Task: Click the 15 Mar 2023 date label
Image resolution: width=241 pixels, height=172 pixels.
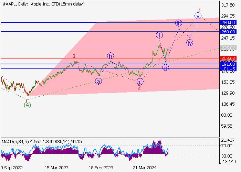Action: click(56, 168)
